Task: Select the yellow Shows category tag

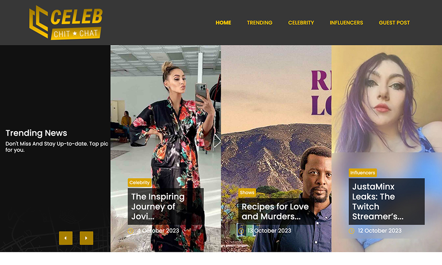Action: (x=247, y=193)
